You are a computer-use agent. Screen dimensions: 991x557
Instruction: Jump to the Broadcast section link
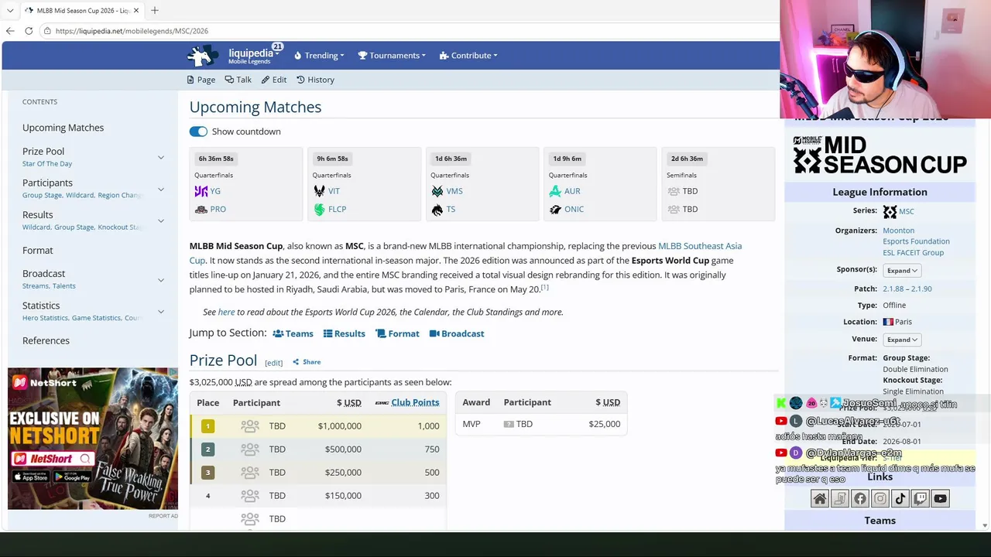point(457,334)
